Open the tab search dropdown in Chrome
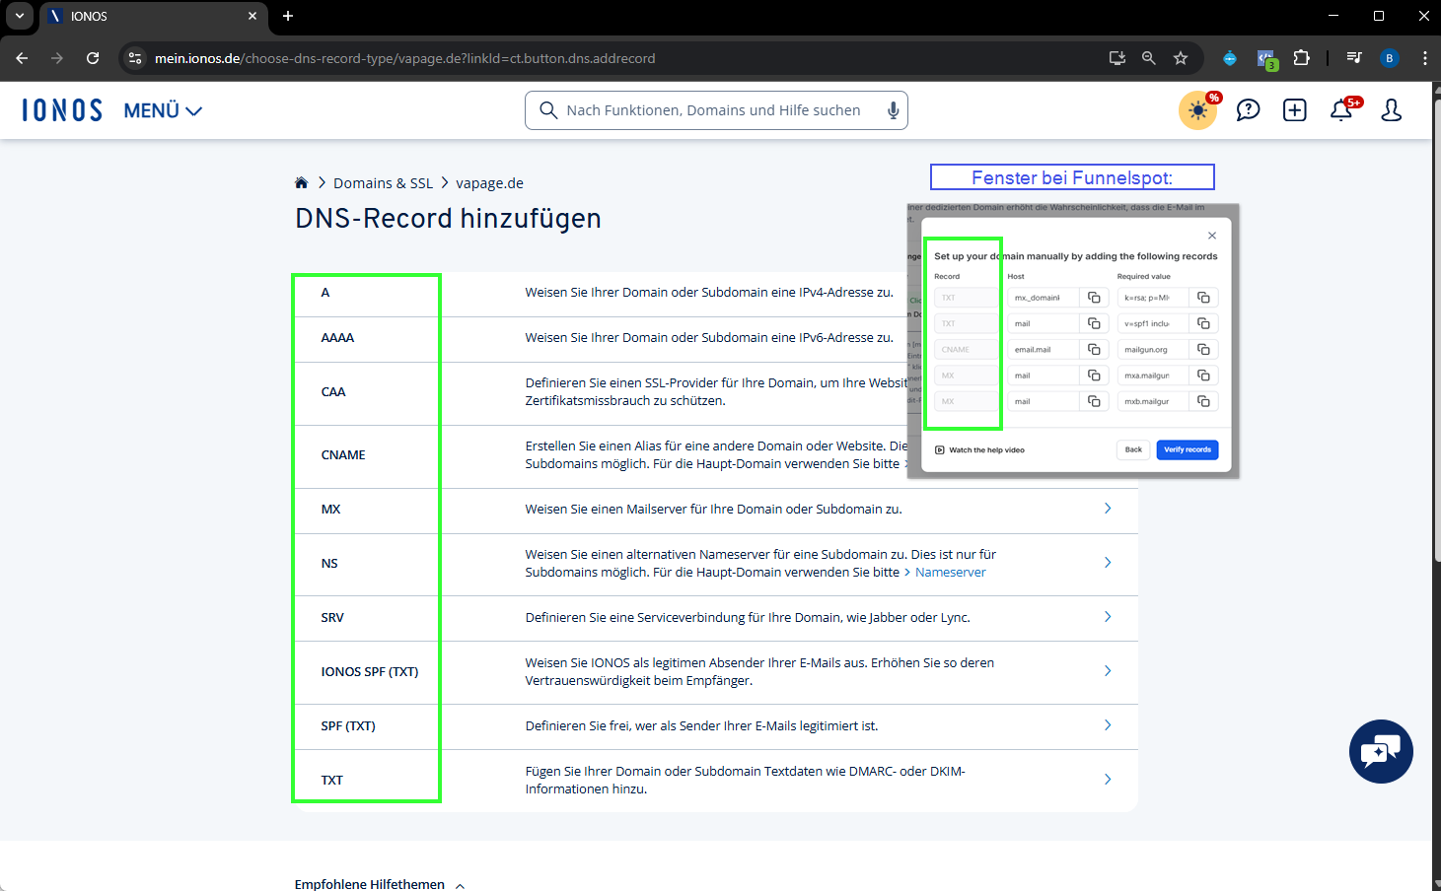 (x=20, y=16)
